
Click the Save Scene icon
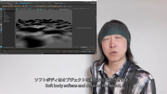(x=10, y=3)
